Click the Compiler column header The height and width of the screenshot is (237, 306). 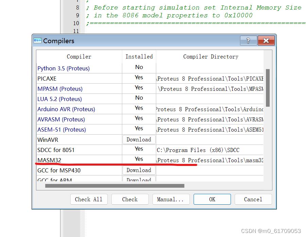click(79, 57)
